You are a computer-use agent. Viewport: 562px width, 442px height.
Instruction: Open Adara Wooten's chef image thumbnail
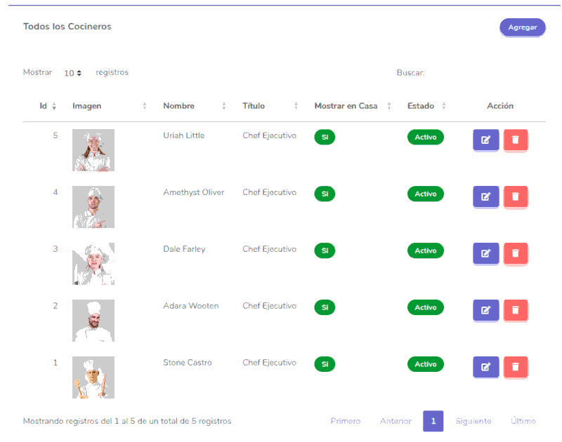93,321
